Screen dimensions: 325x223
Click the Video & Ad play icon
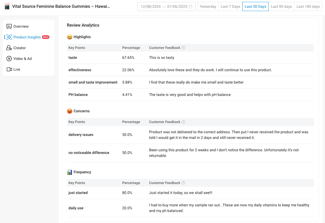(9, 59)
